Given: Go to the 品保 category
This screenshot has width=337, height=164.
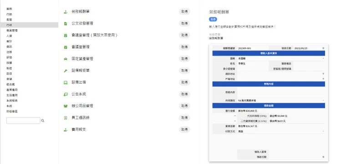Looking at the screenshot, I should tap(9, 73).
